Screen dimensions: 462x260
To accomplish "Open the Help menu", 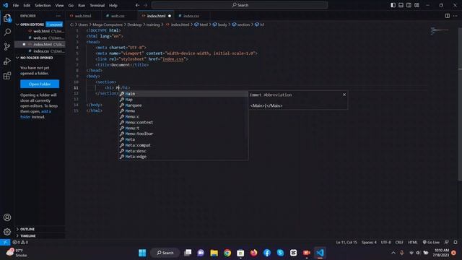I will [x=113, y=5].
